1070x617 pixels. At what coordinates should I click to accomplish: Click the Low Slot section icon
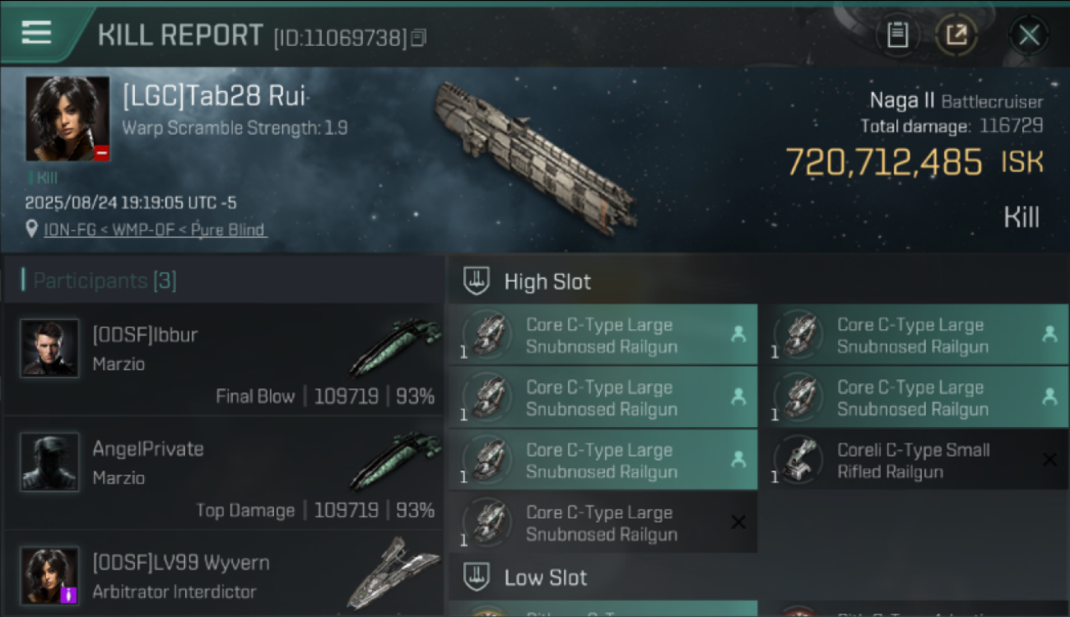[x=477, y=578]
